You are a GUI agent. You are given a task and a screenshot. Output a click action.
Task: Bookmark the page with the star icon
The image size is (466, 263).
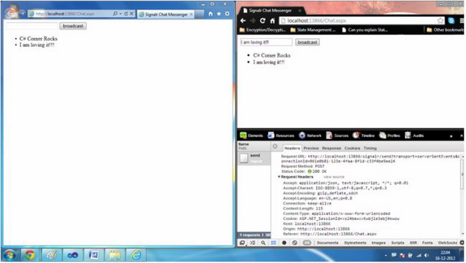[x=441, y=20]
